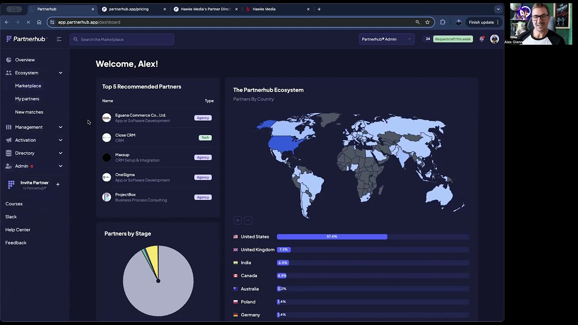This screenshot has height=325, width=578.
Task: Open the Courses link
Action: [14, 204]
